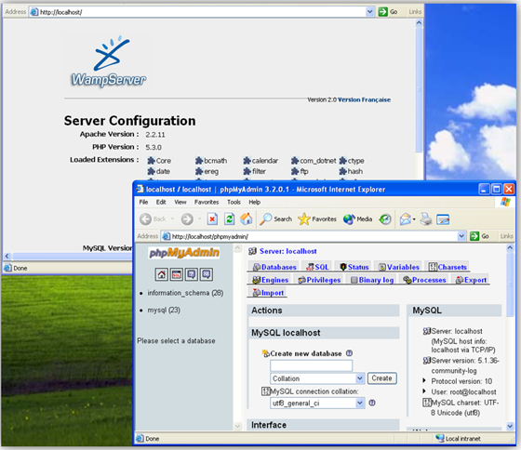Open the History icon in toolbar

(385, 219)
